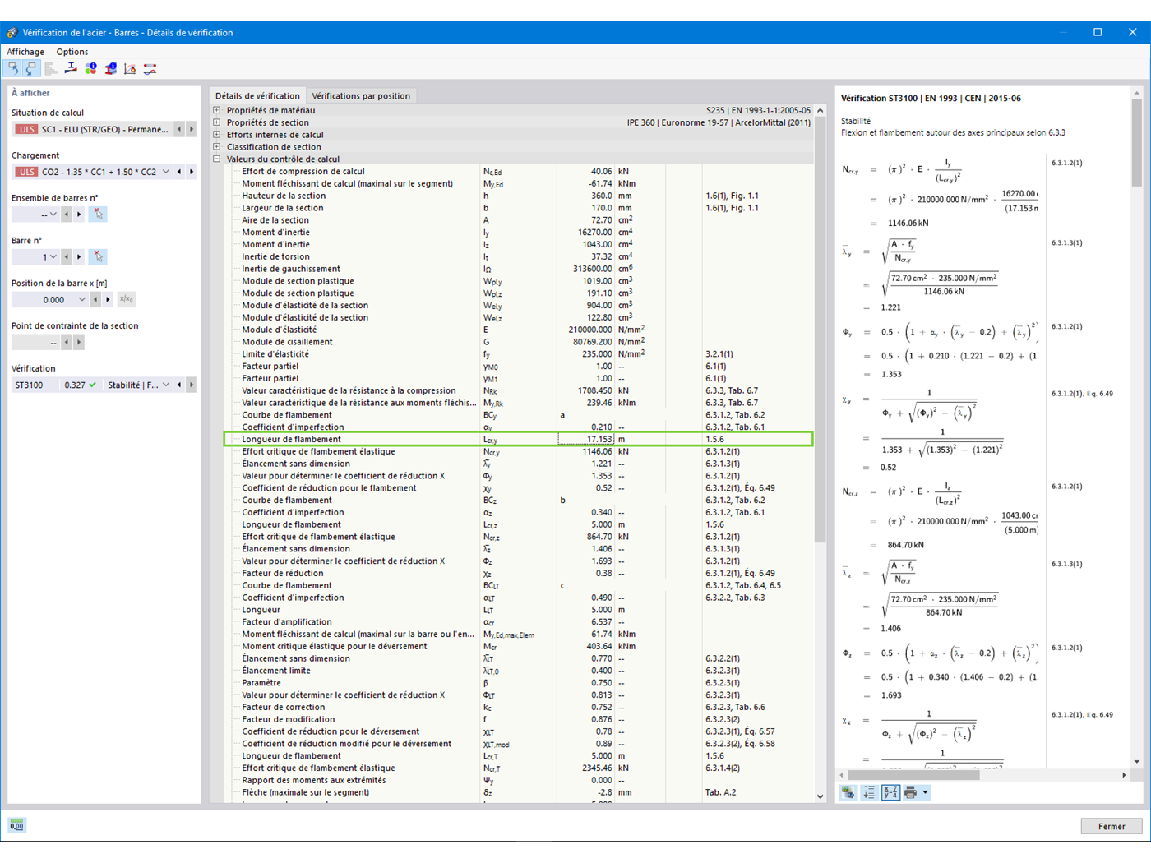Go to previous Chargement
Viewport: 1151px width, 863px height.
(179, 172)
